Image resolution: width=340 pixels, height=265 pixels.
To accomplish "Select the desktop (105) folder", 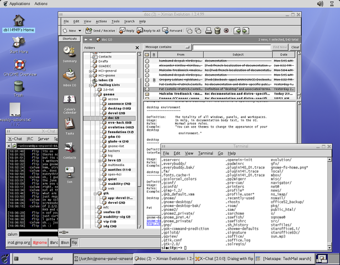I will point(119,108).
